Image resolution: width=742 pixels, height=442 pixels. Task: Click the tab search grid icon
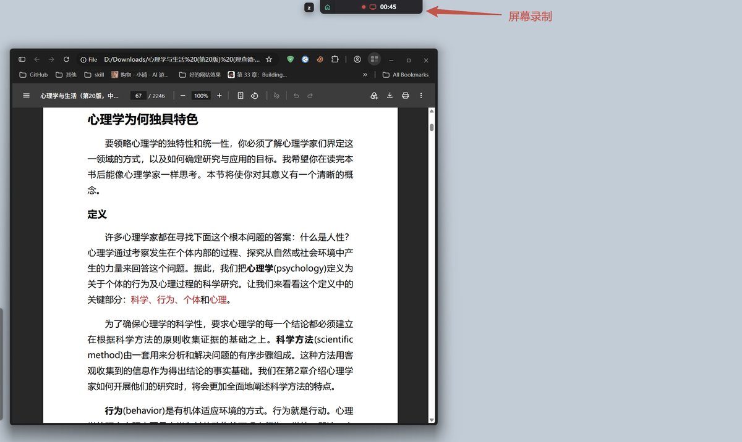374,59
